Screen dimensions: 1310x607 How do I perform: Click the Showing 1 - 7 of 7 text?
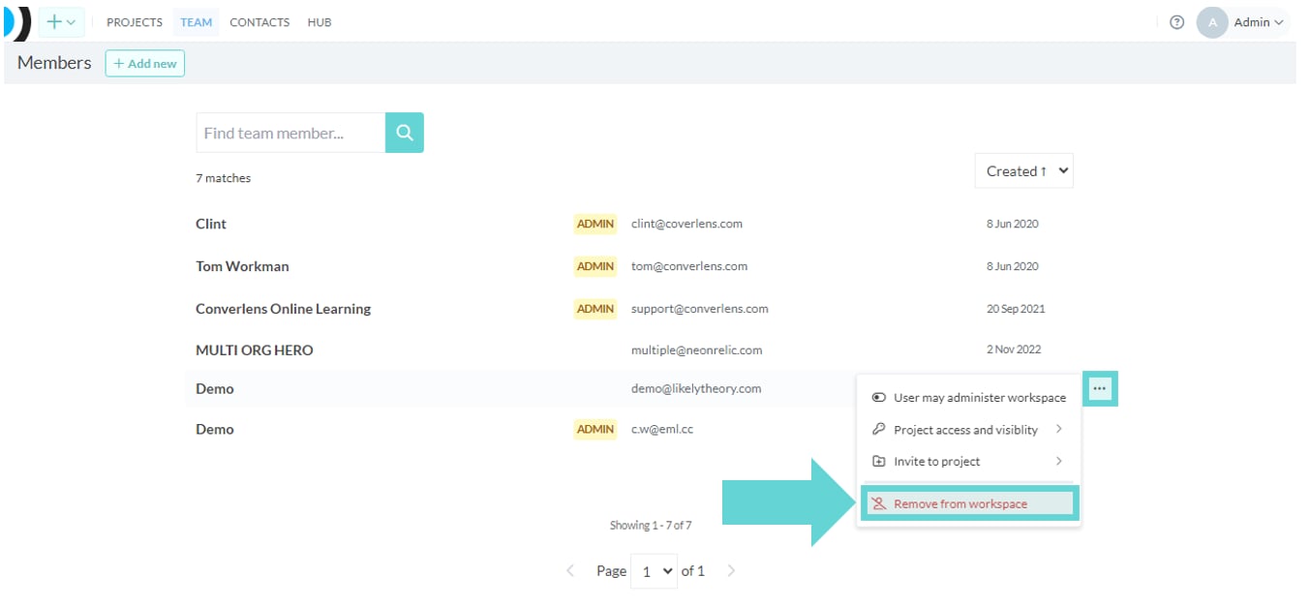[x=651, y=526]
